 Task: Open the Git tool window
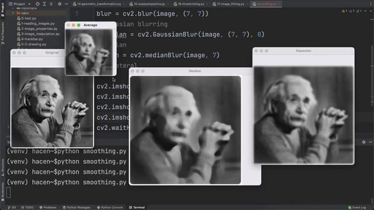click(x=12, y=208)
